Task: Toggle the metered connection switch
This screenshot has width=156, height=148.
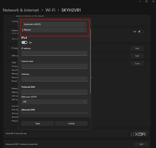Action: [141, 32]
